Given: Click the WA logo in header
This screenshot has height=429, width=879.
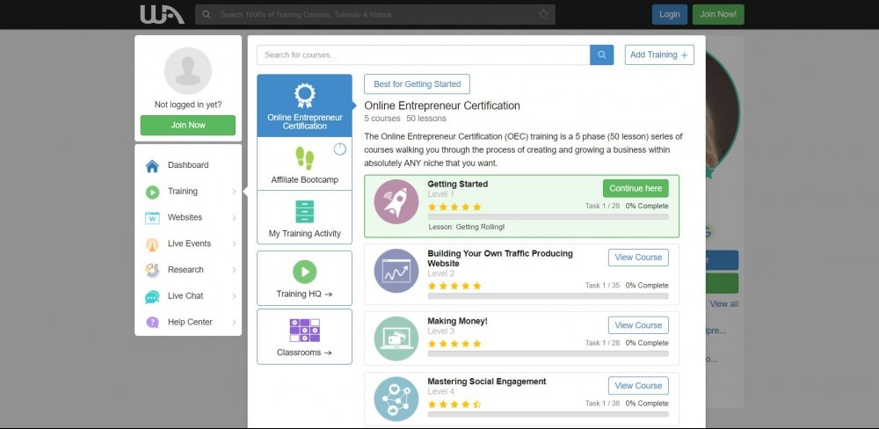Looking at the screenshot, I should click(162, 15).
